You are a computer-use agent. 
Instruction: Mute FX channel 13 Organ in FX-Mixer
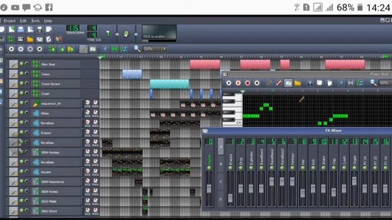pyautogui.click(x=355, y=168)
